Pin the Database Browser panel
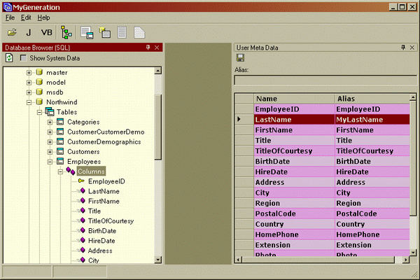 coord(148,48)
